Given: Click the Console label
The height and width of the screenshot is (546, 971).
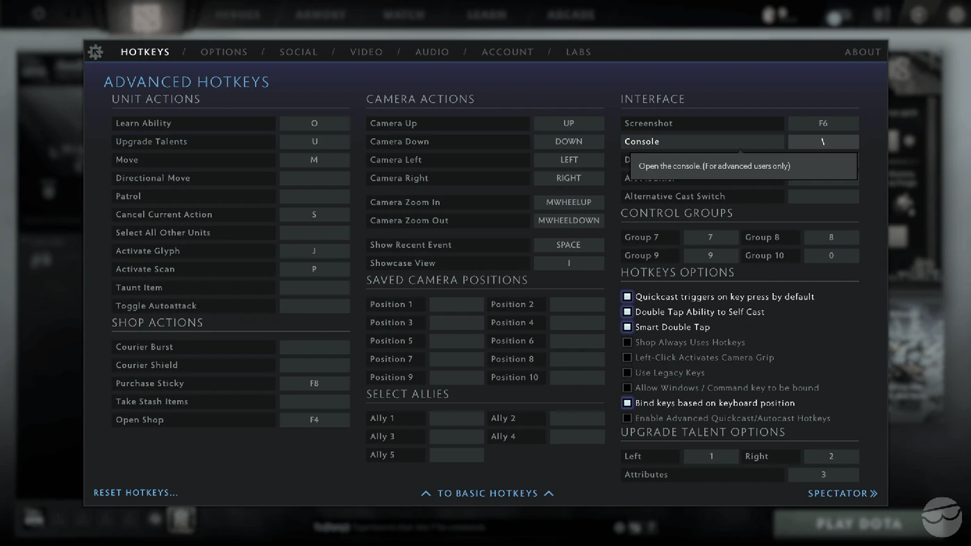Looking at the screenshot, I should [x=642, y=142].
